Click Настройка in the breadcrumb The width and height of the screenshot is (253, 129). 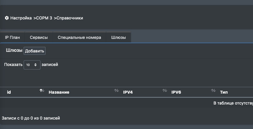point(21,18)
